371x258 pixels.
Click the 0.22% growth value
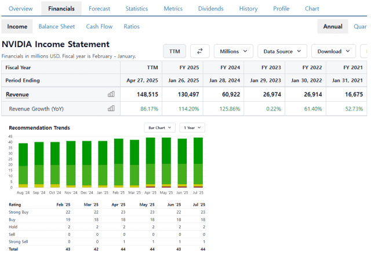point(274,109)
